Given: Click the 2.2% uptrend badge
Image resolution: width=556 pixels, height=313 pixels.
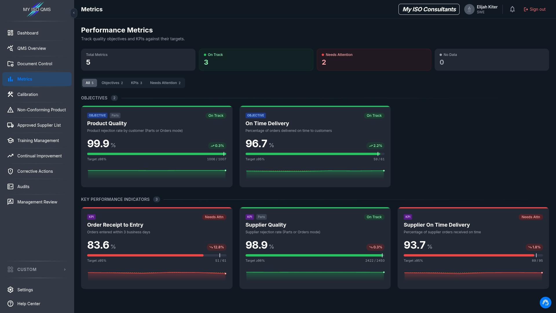Looking at the screenshot, I should 376,146.
